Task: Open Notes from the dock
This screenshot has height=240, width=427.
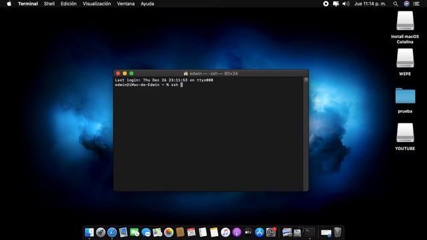Action: point(214,232)
